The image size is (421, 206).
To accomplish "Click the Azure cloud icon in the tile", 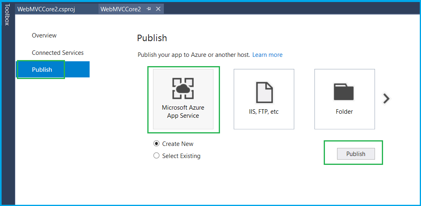I will pos(183,89).
